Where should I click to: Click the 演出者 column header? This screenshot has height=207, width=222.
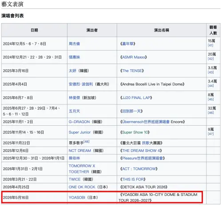point(92,30)
